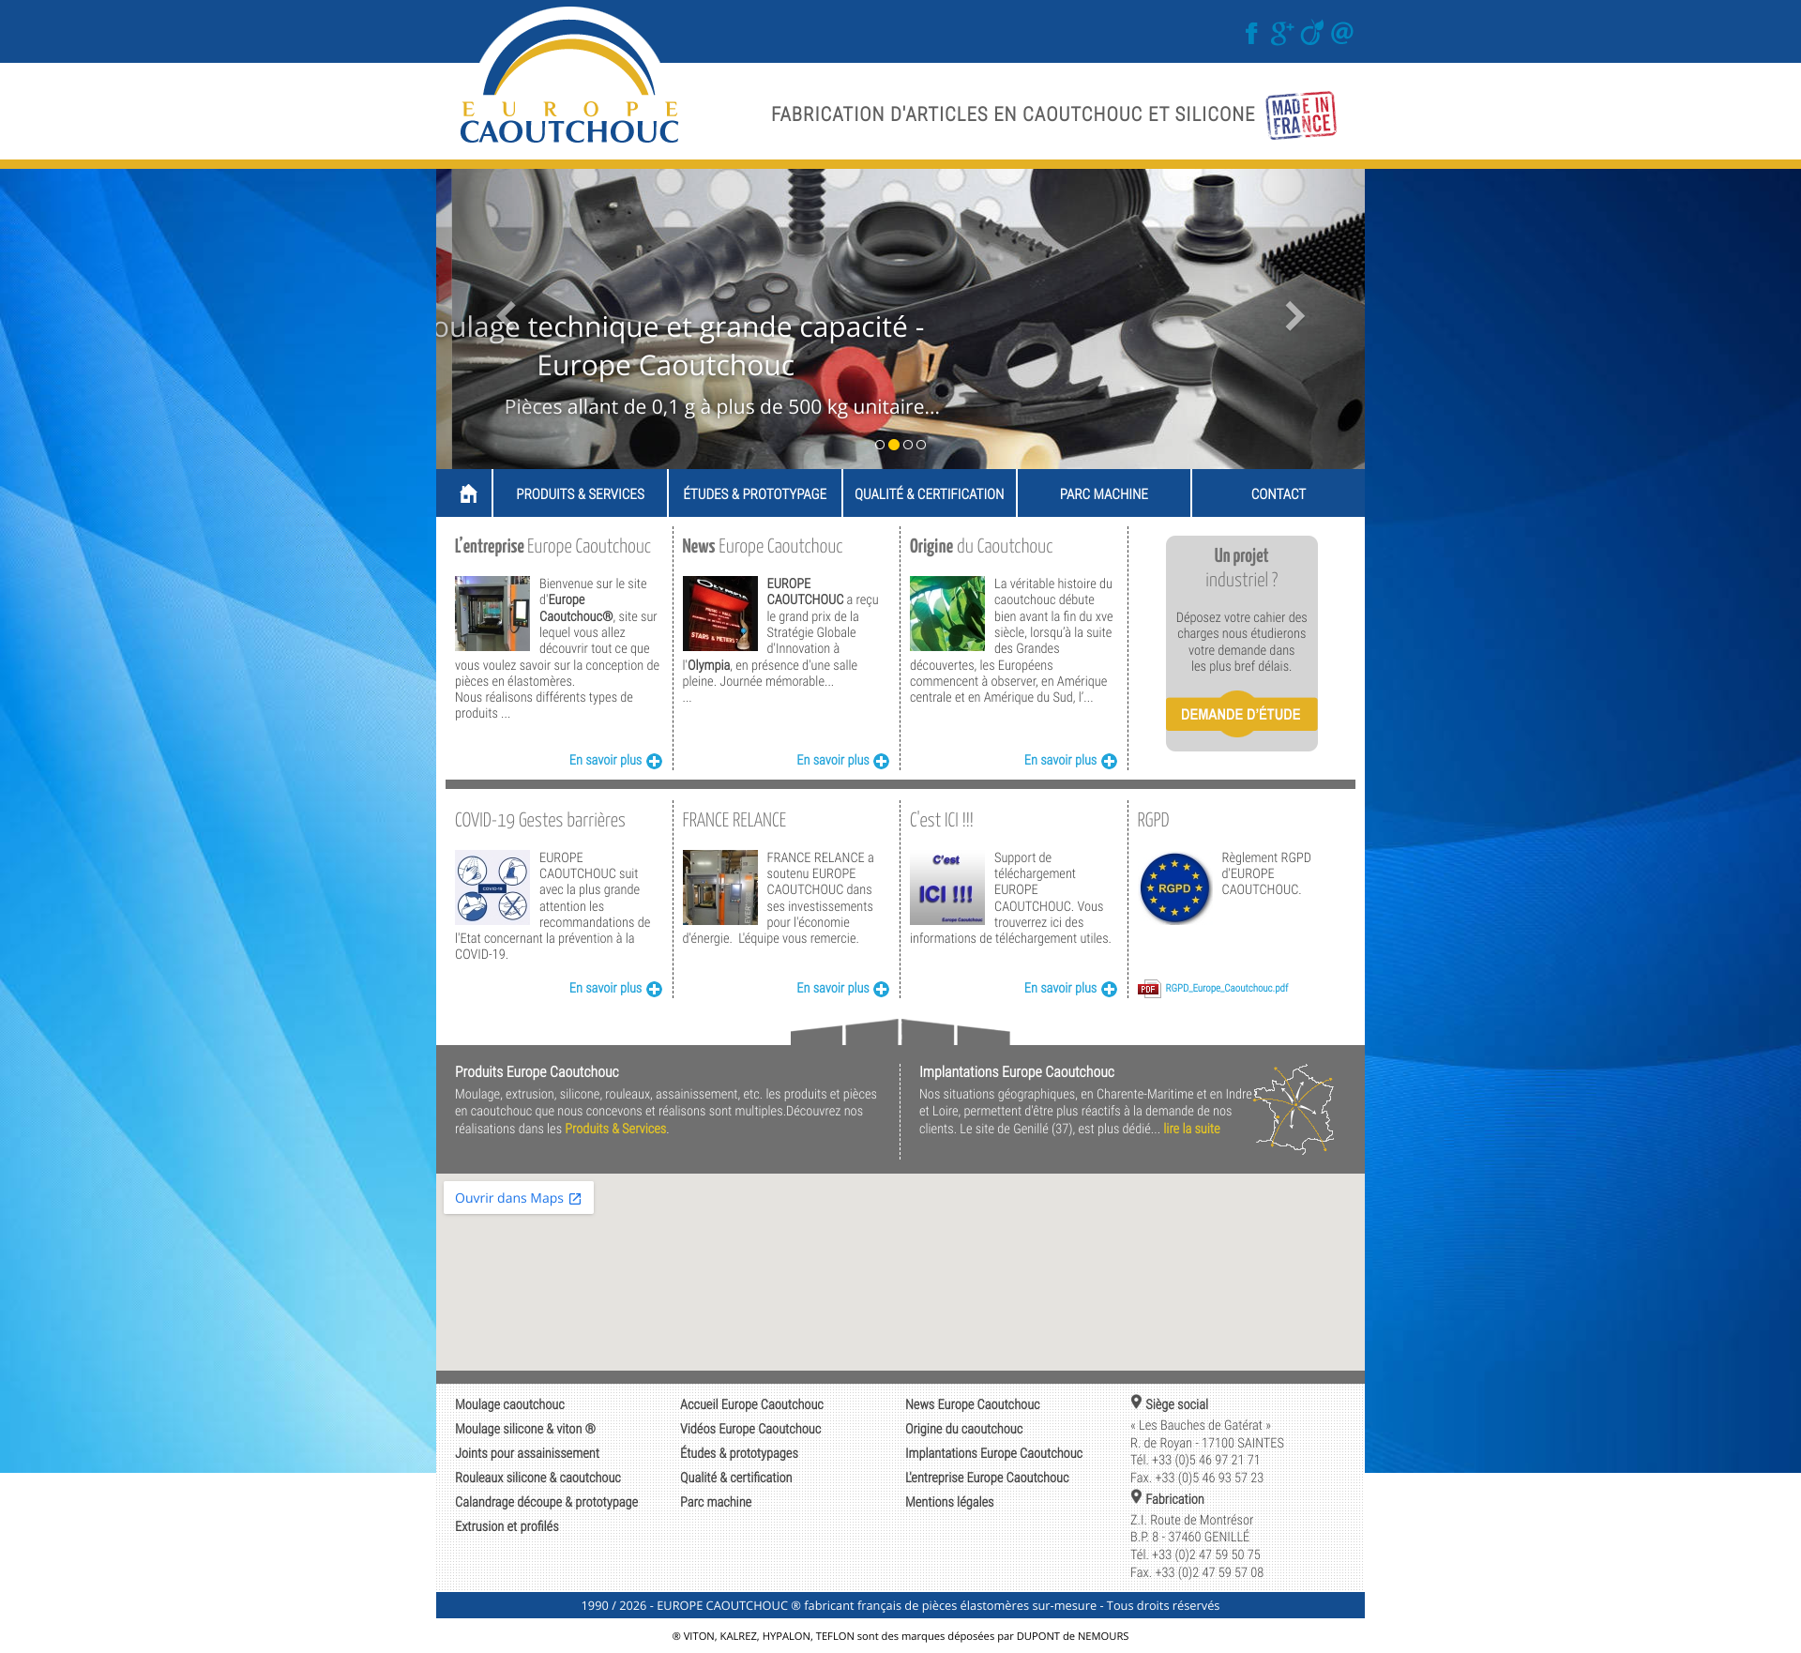Click the RGPD EU stars badge image
1801x1653 pixels.
[1174, 887]
